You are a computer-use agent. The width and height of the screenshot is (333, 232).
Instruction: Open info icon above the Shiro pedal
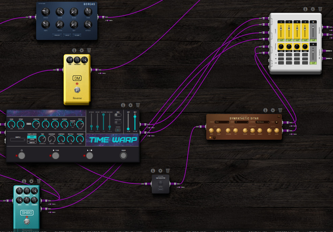(24, 181)
